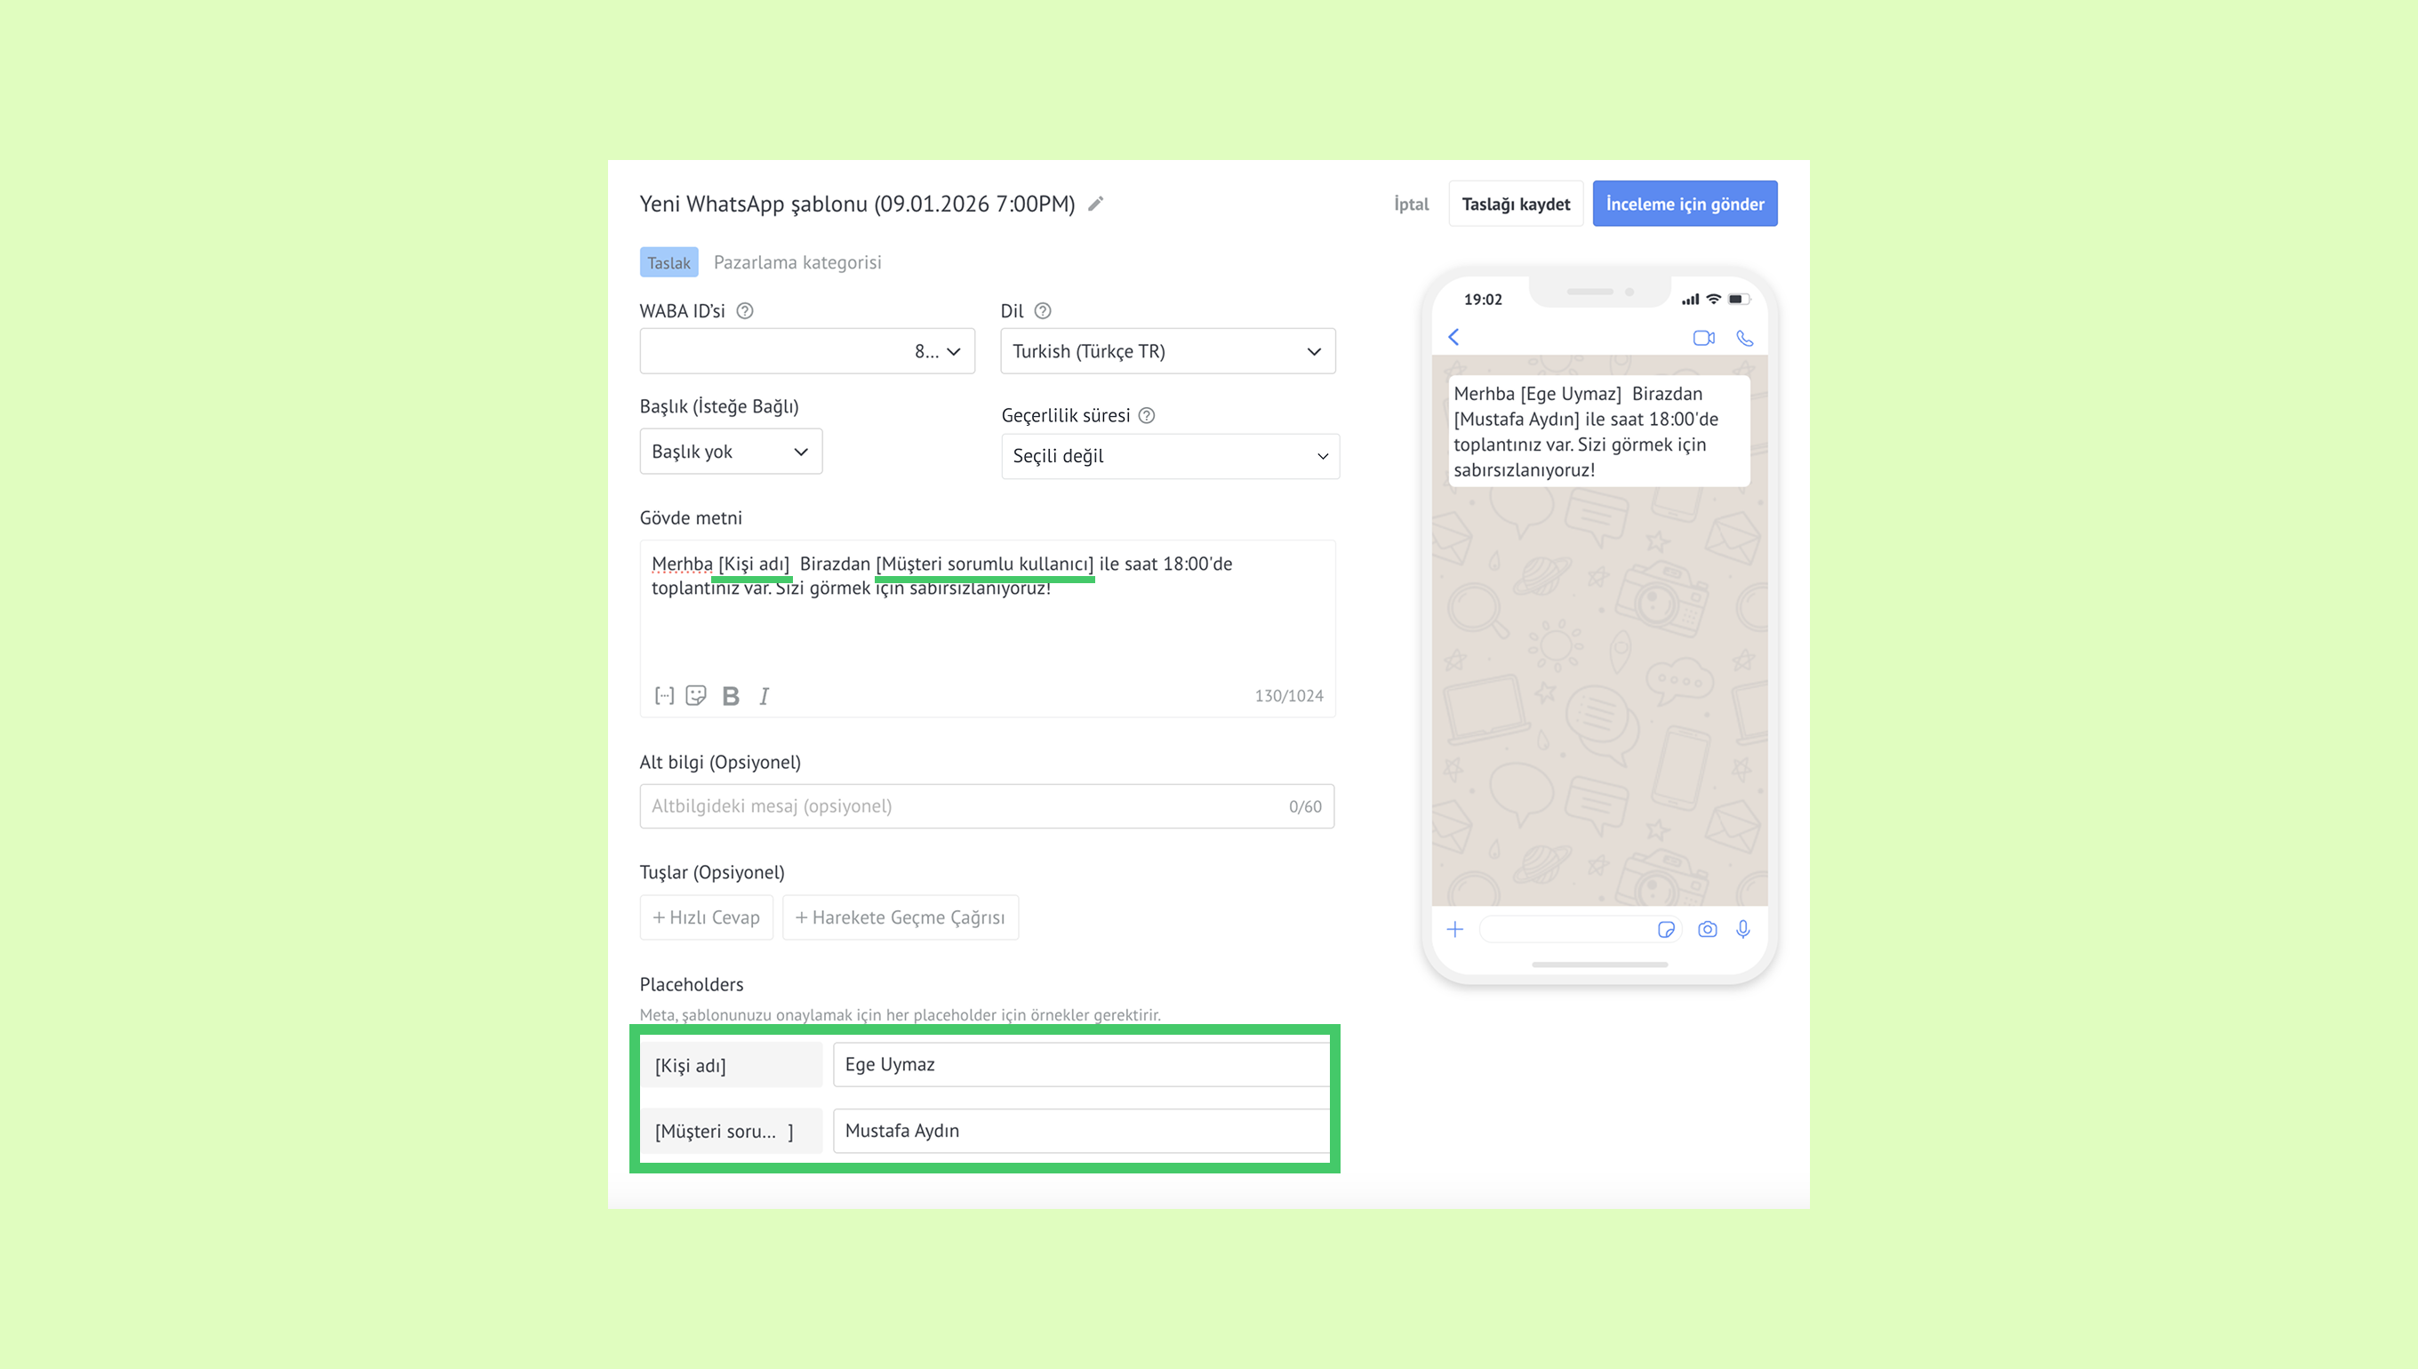Add a Hızlı Cevap button
The image size is (2418, 1369).
tap(706, 917)
